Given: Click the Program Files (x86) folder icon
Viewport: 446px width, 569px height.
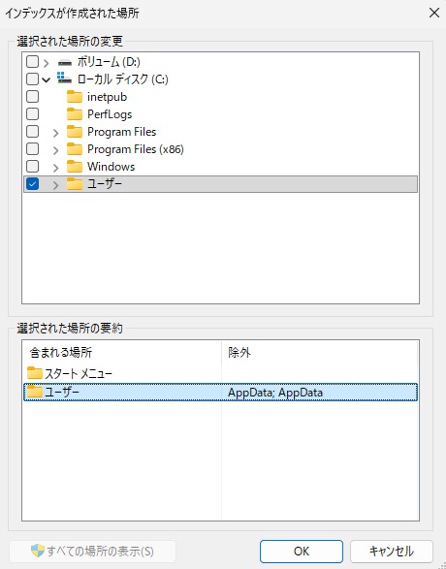Looking at the screenshot, I should tap(75, 149).
